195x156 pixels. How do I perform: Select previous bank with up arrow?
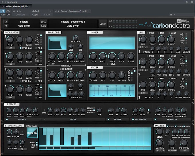[6, 22]
